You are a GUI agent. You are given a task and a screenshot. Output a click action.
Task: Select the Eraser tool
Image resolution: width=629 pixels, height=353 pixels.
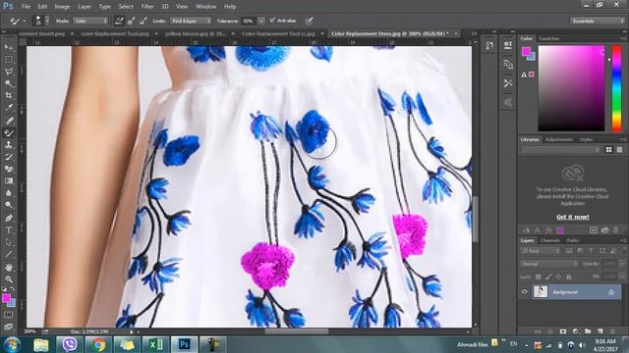(9, 169)
